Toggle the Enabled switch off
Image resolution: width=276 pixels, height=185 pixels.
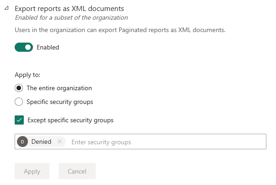click(x=24, y=47)
